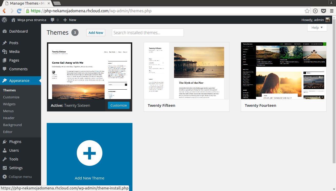Click the WordPress logo in admin bar
Viewport: 336px width, 191px height.
[x=4, y=20]
